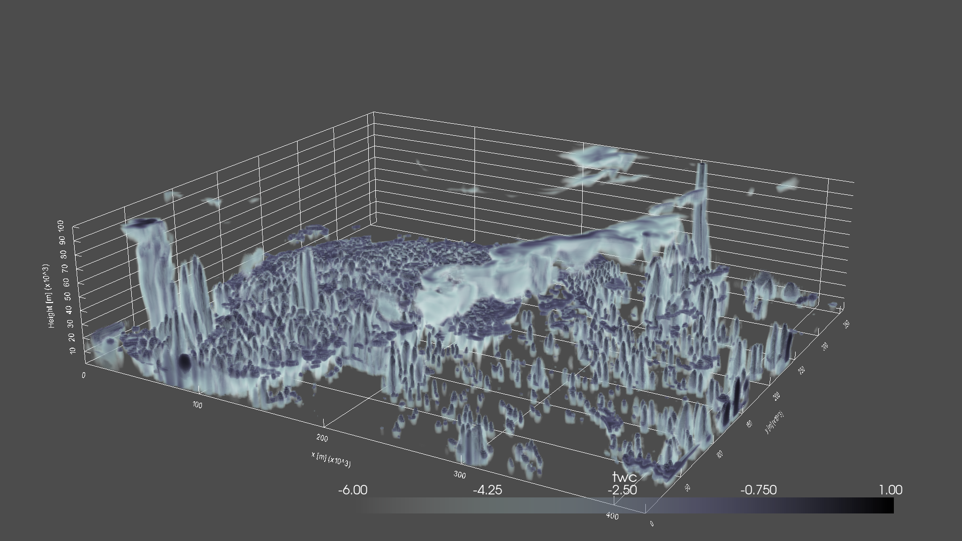Screen dimensions: 962x541
Task: Select the 200 tick on the x axis
Action: (x=321, y=437)
